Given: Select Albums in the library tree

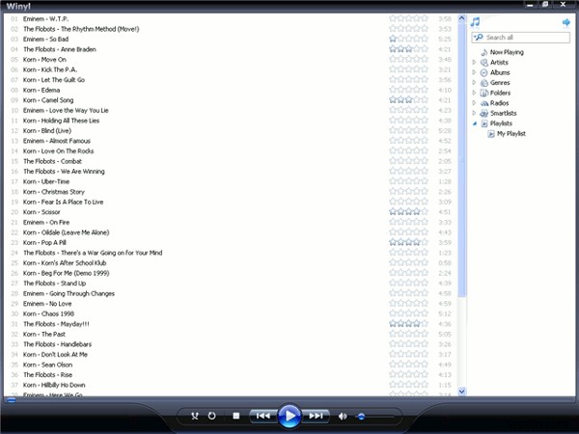Looking at the screenshot, I should click(x=500, y=72).
